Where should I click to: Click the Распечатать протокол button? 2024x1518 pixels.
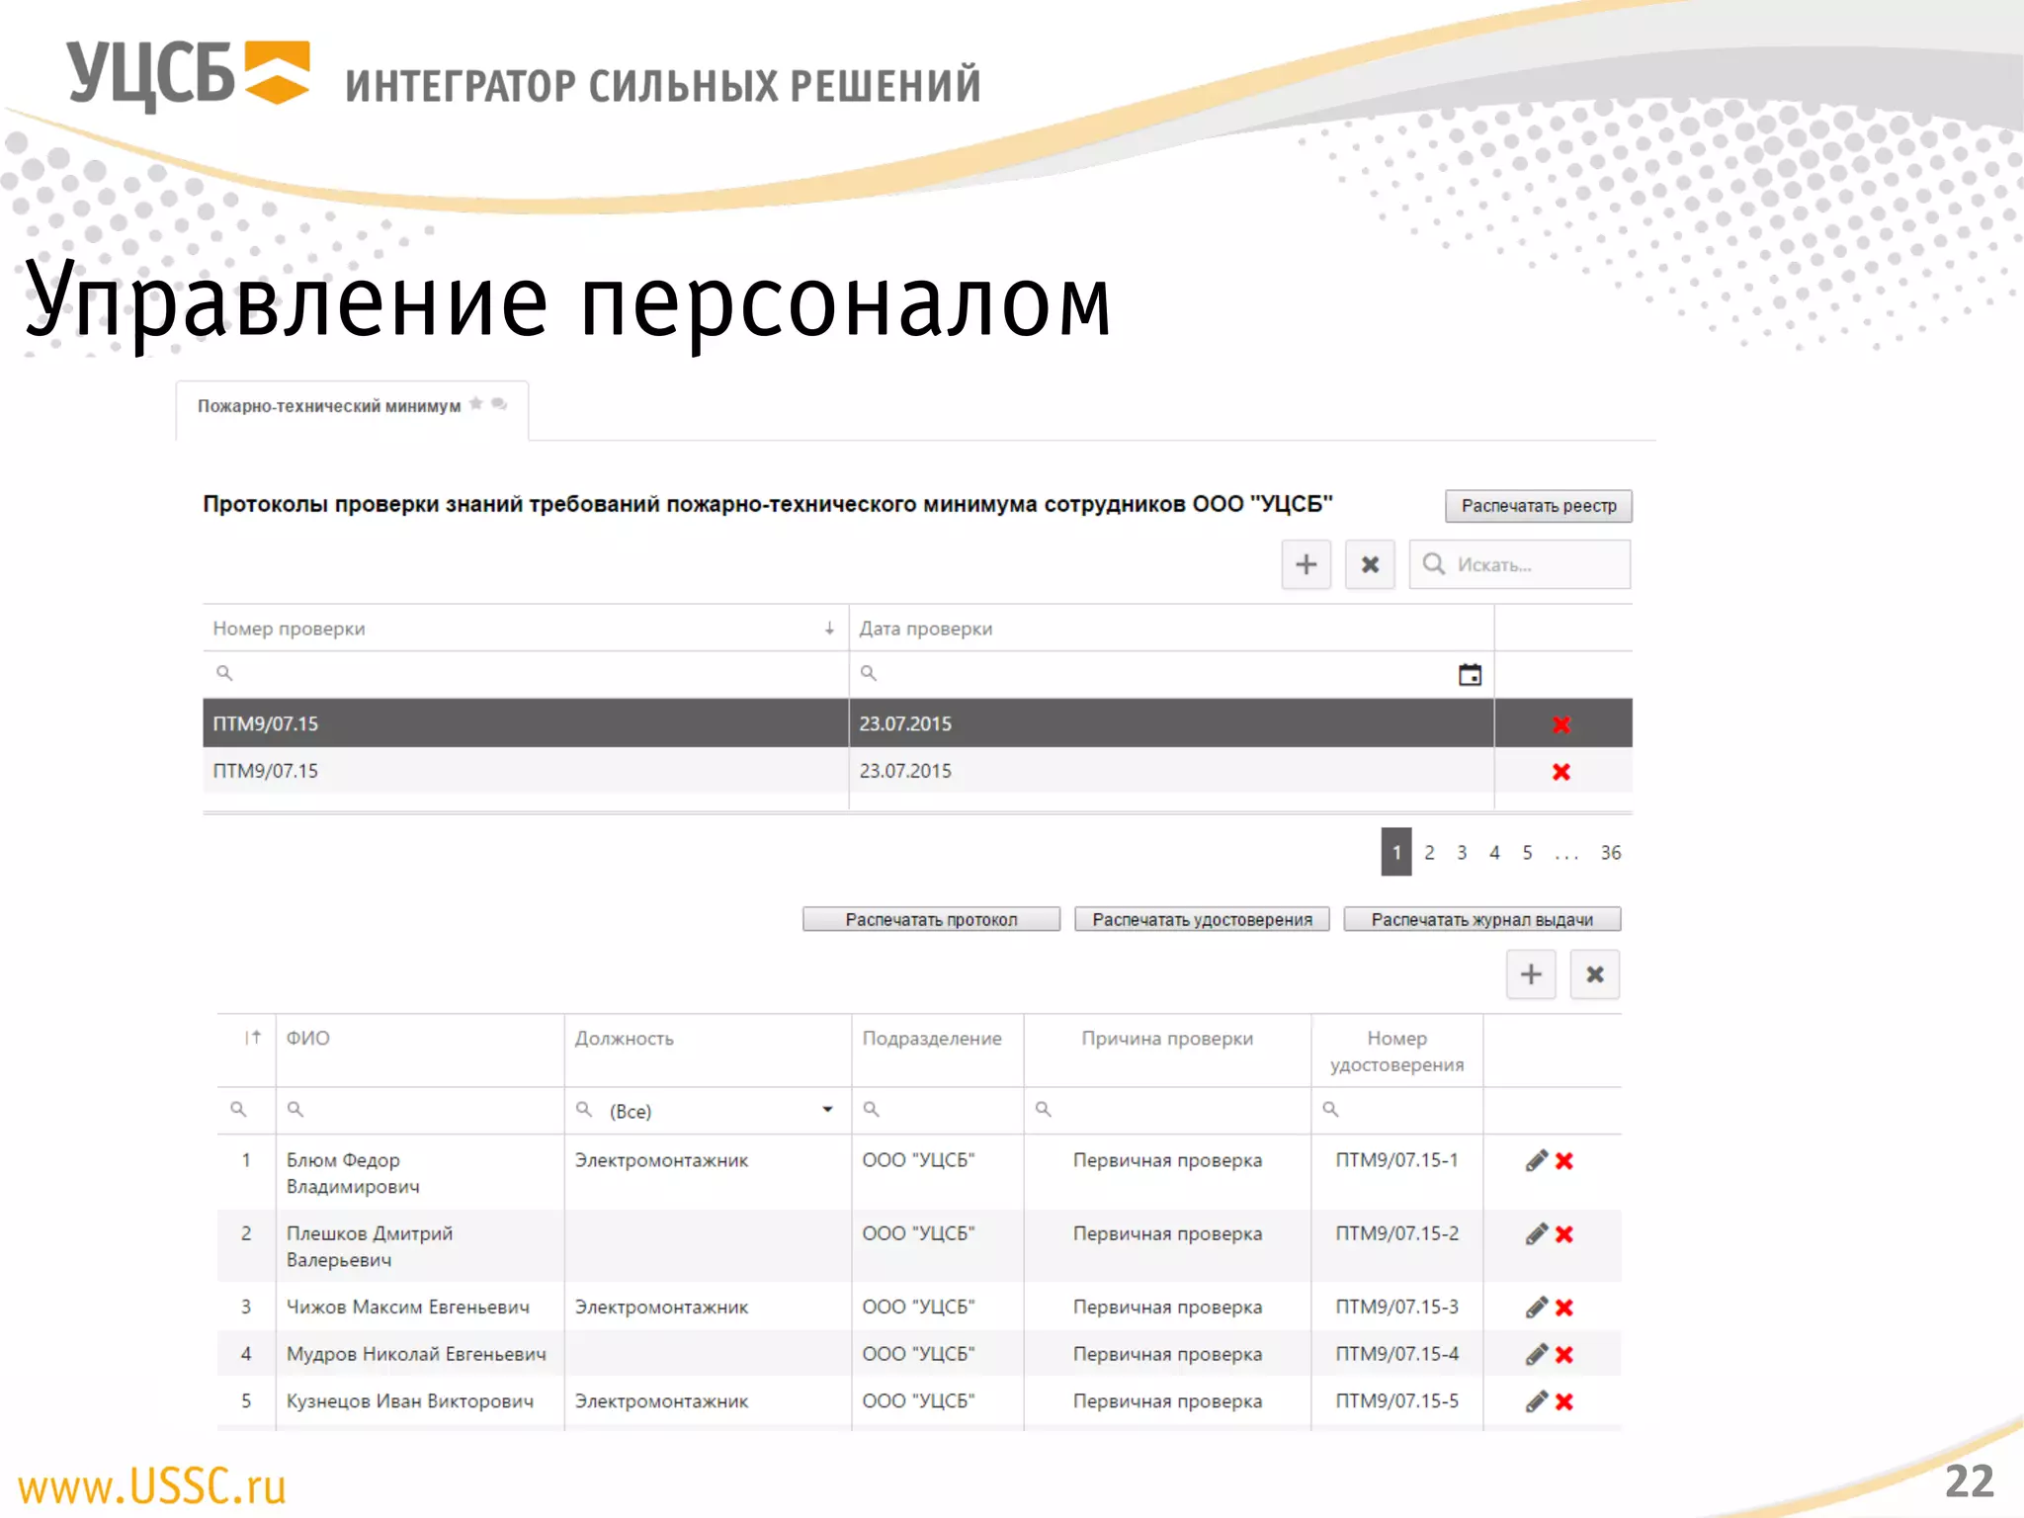coord(931,919)
